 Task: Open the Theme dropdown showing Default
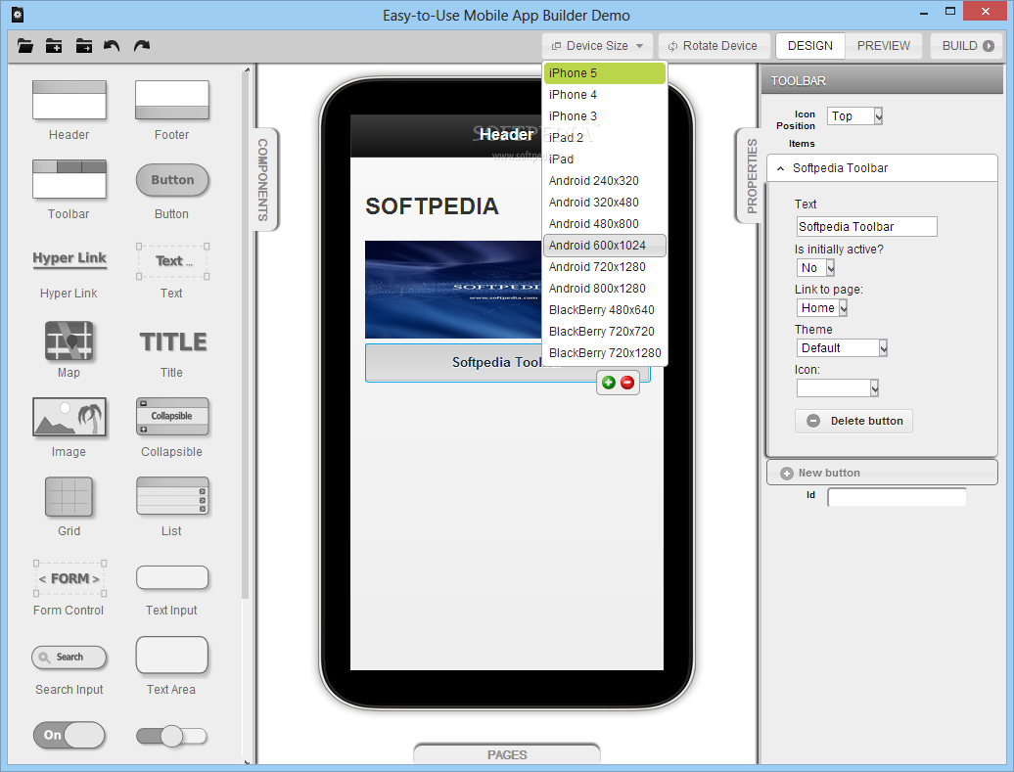point(841,348)
